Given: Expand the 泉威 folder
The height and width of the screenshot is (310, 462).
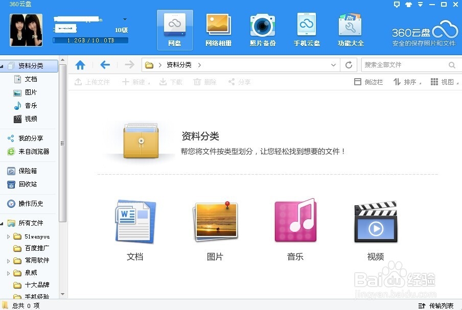Looking at the screenshot, I should click(8, 273).
